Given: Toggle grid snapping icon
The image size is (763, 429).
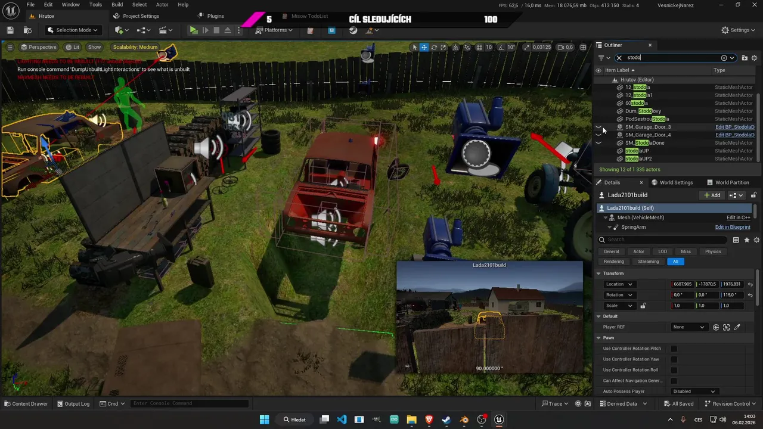Looking at the screenshot, I should point(479,47).
